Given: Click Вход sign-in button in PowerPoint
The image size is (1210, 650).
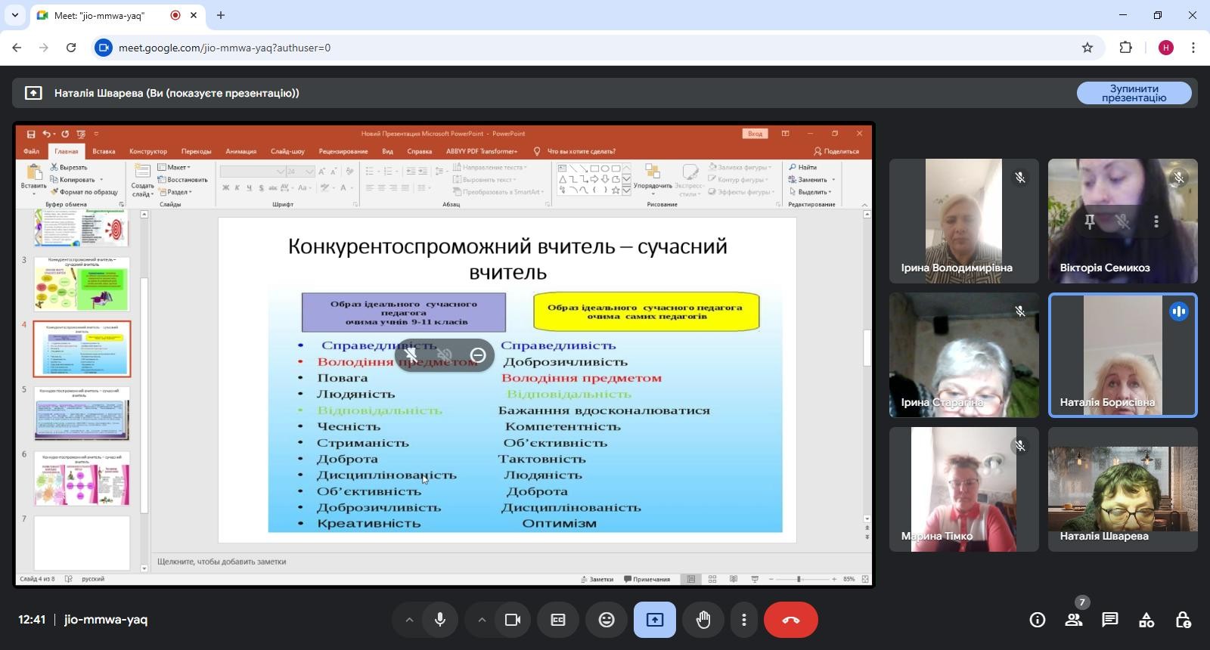Looking at the screenshot, I should coord(755,134).
